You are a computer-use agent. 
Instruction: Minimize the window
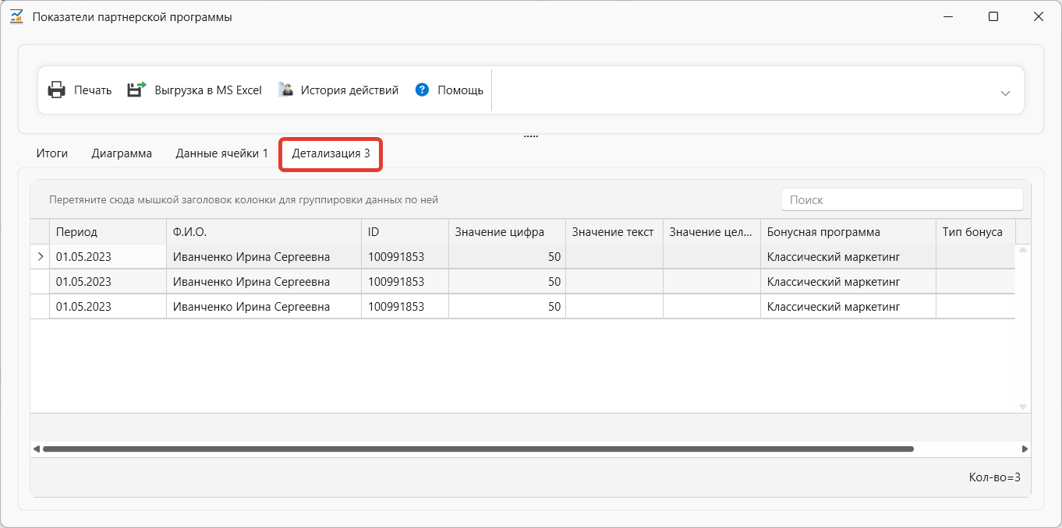[948, 16]
